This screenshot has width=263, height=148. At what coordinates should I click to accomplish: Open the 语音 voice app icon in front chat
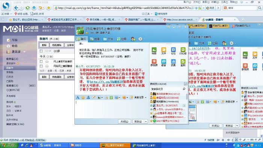[163, 63]
